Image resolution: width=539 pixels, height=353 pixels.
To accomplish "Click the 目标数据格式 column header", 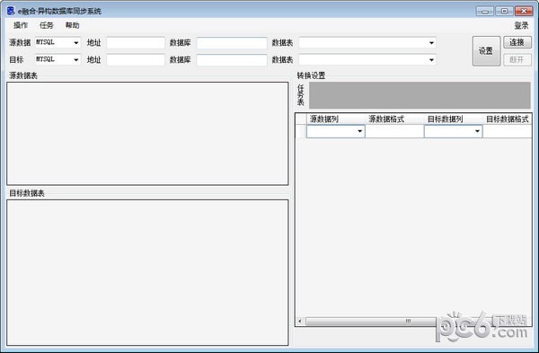I will 507,119.
